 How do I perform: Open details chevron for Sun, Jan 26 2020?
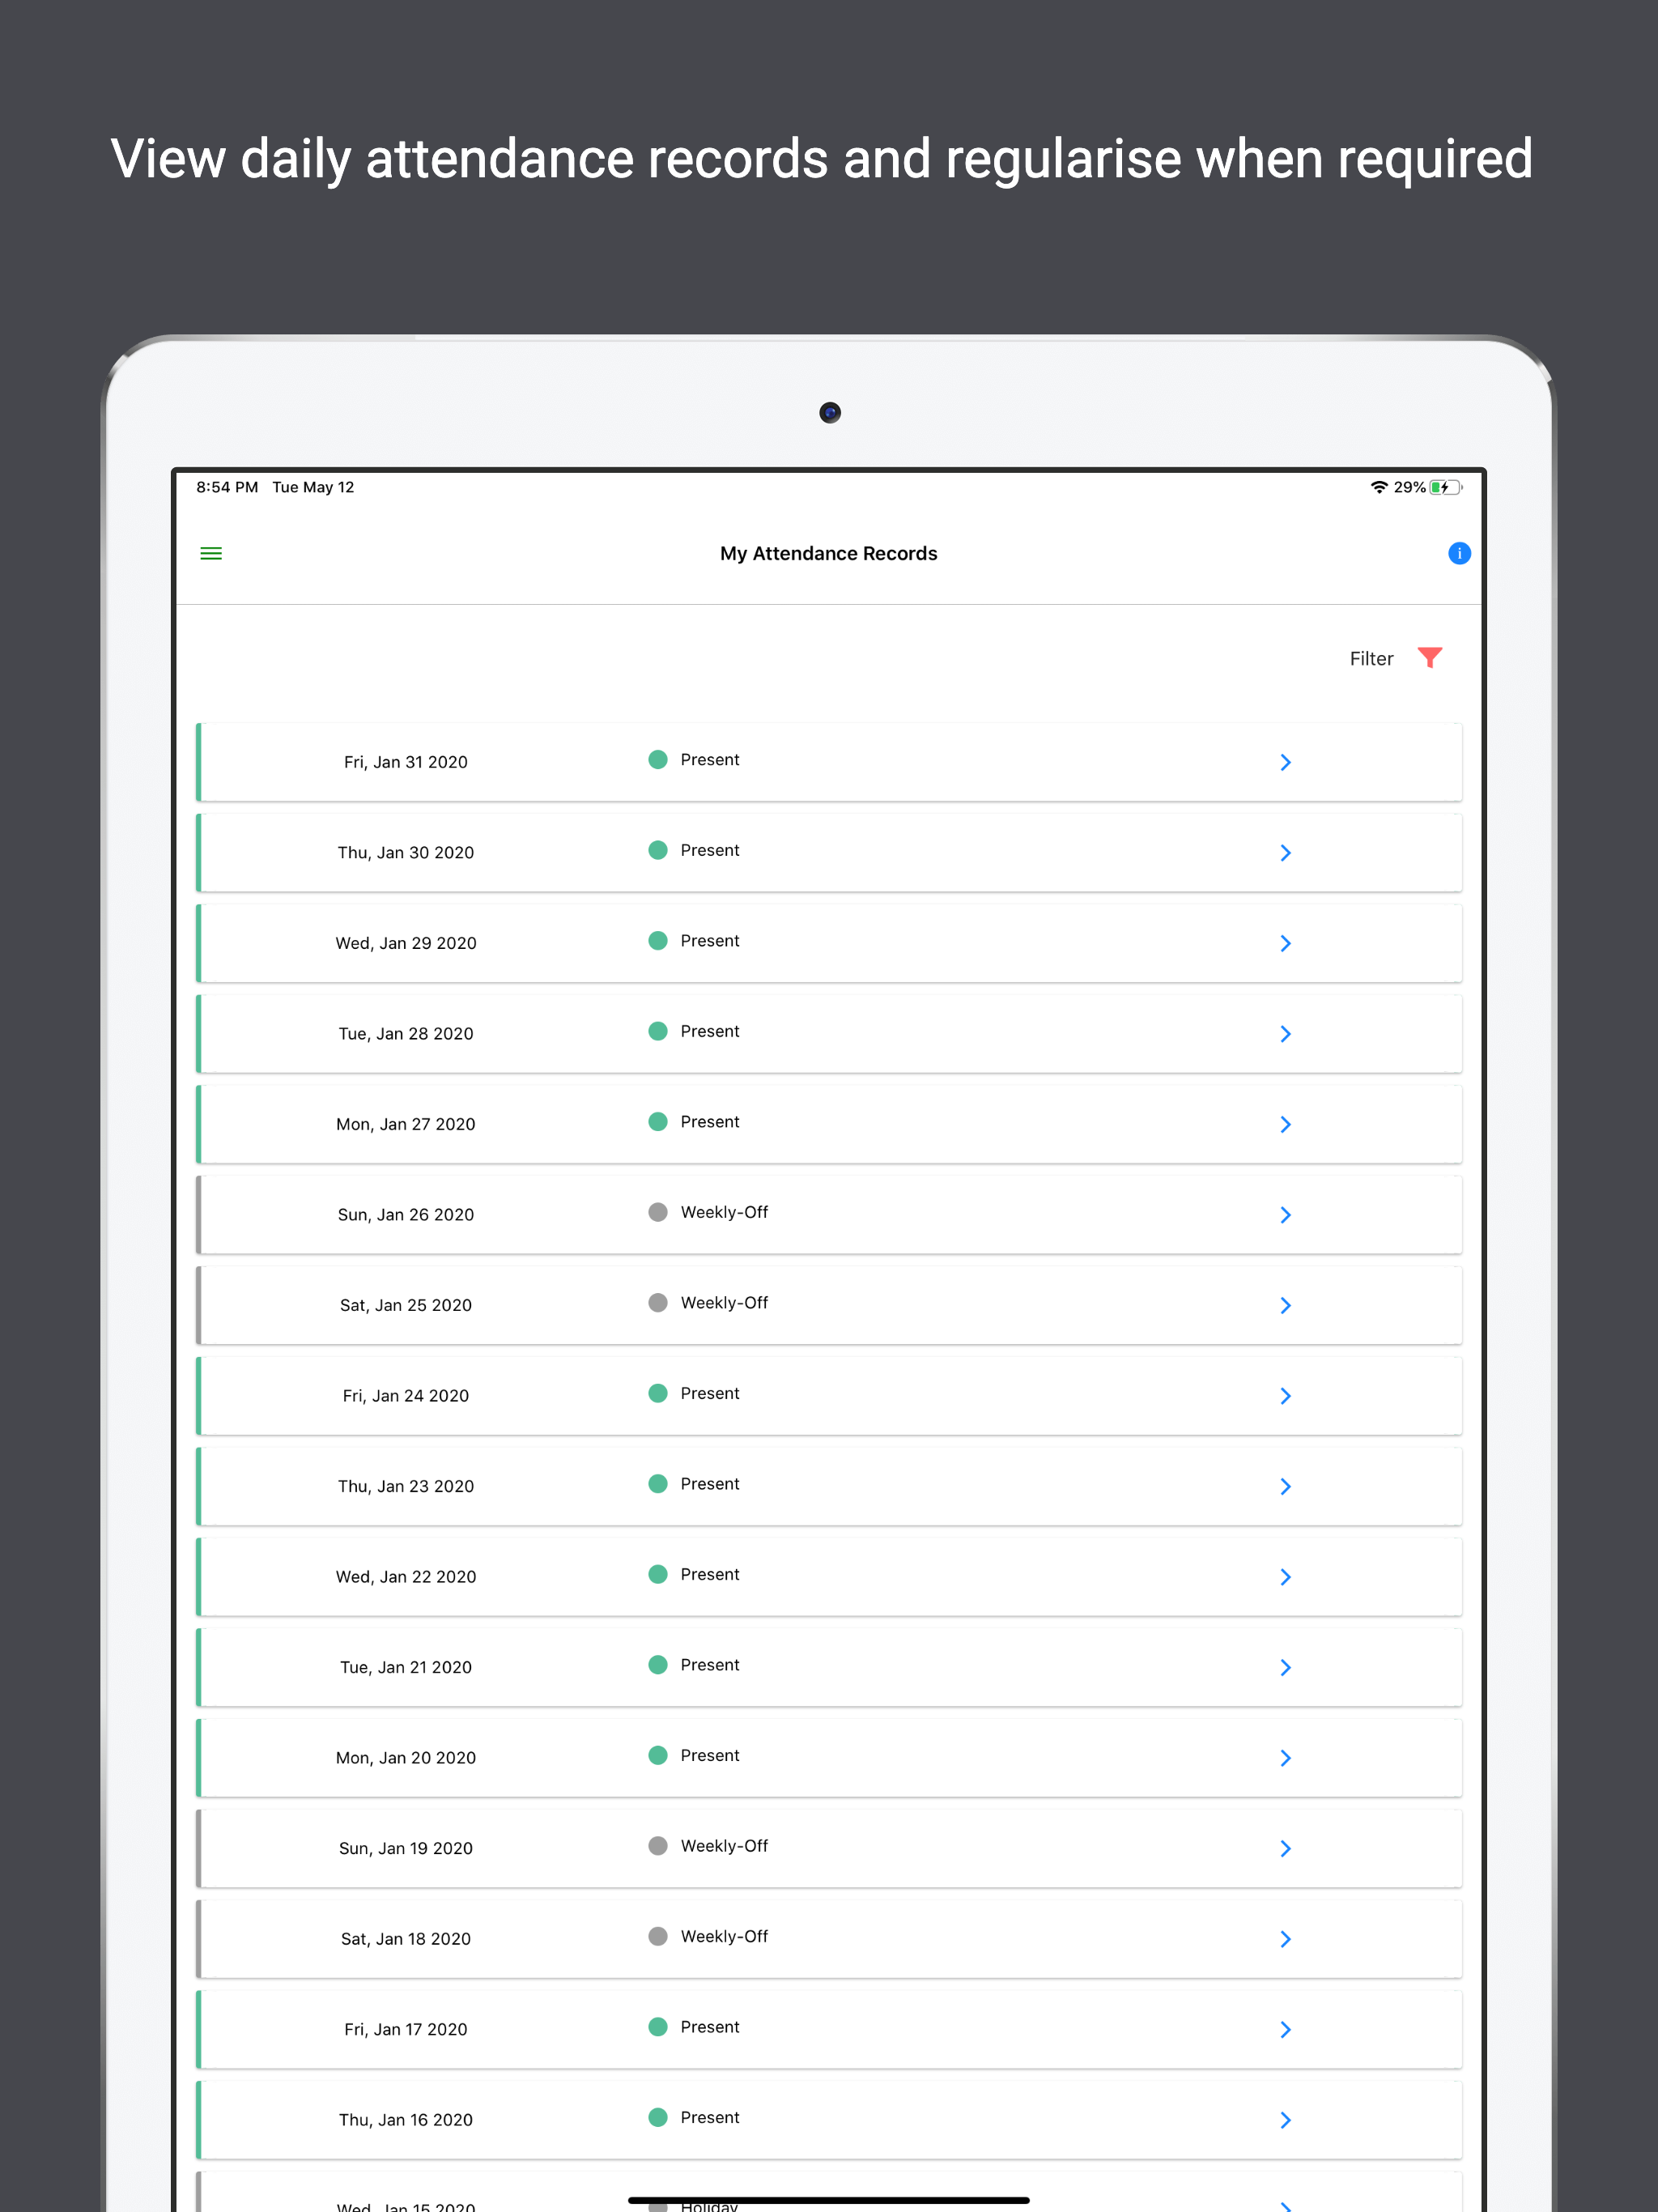tap(1286, 1215)
